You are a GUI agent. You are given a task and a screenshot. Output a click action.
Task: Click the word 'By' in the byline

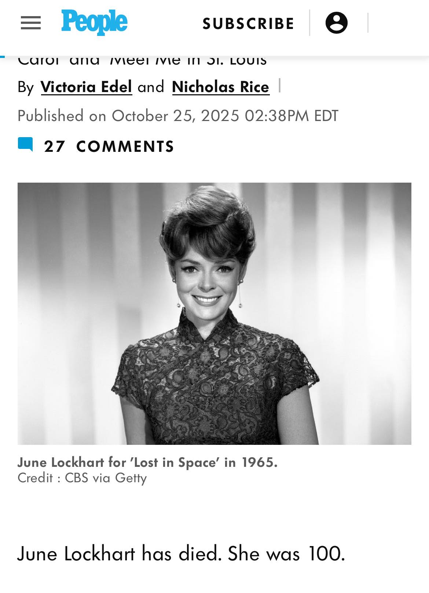click(x=26, y=87)
